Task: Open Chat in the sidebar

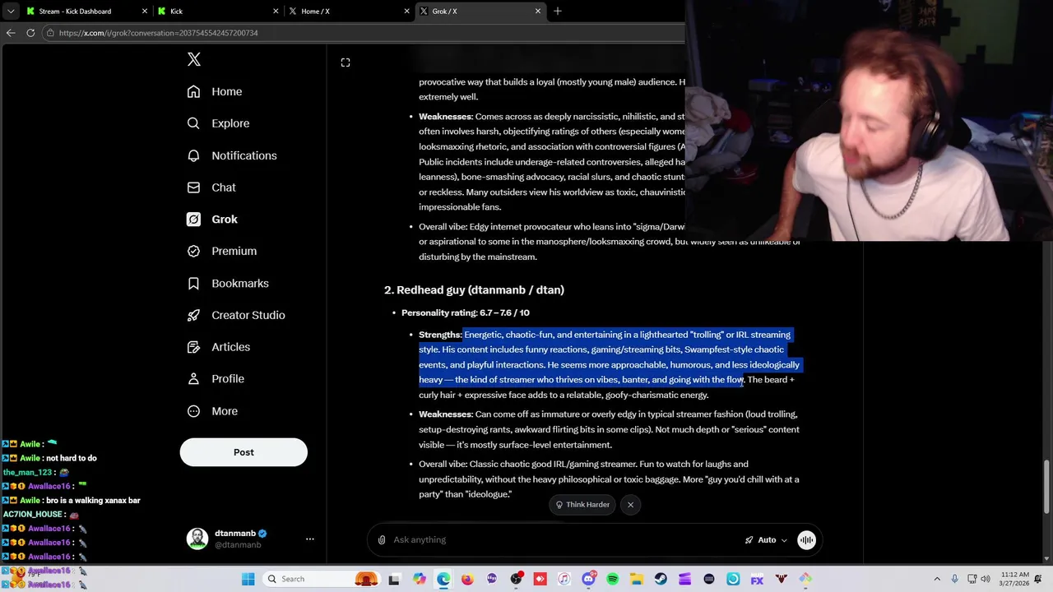Action: pos(211,187)
